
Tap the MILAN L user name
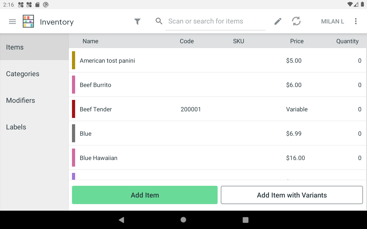pyautogui.click(x=333, y=21)
